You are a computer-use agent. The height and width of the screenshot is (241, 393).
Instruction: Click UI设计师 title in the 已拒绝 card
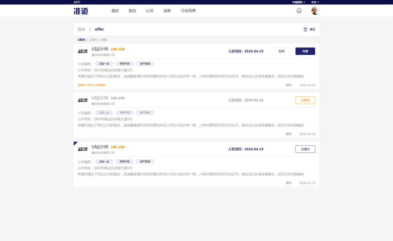coord(100,98)
